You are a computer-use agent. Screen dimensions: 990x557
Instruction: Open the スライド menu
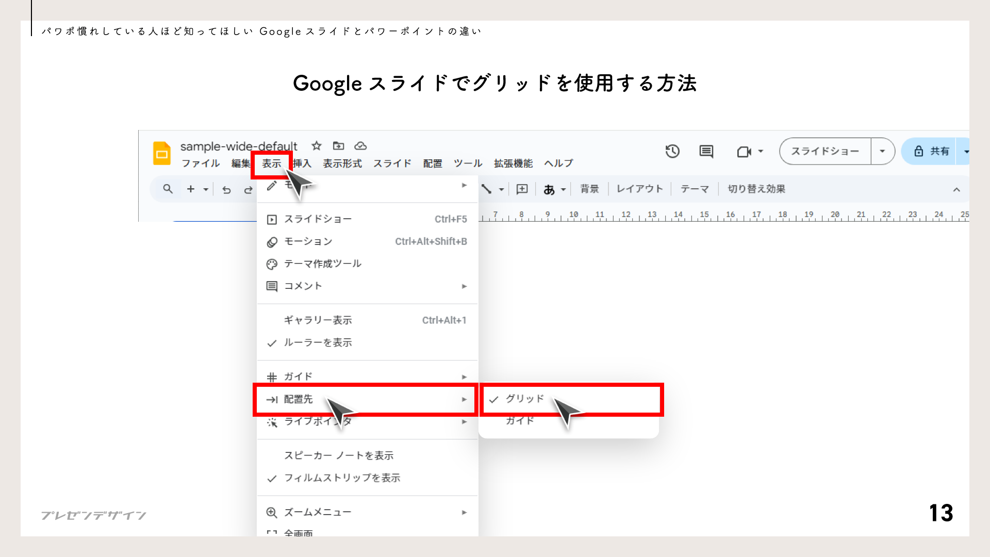392,163
